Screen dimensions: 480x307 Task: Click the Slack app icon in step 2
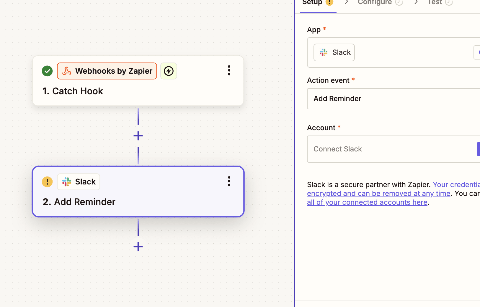coord(67,182)
